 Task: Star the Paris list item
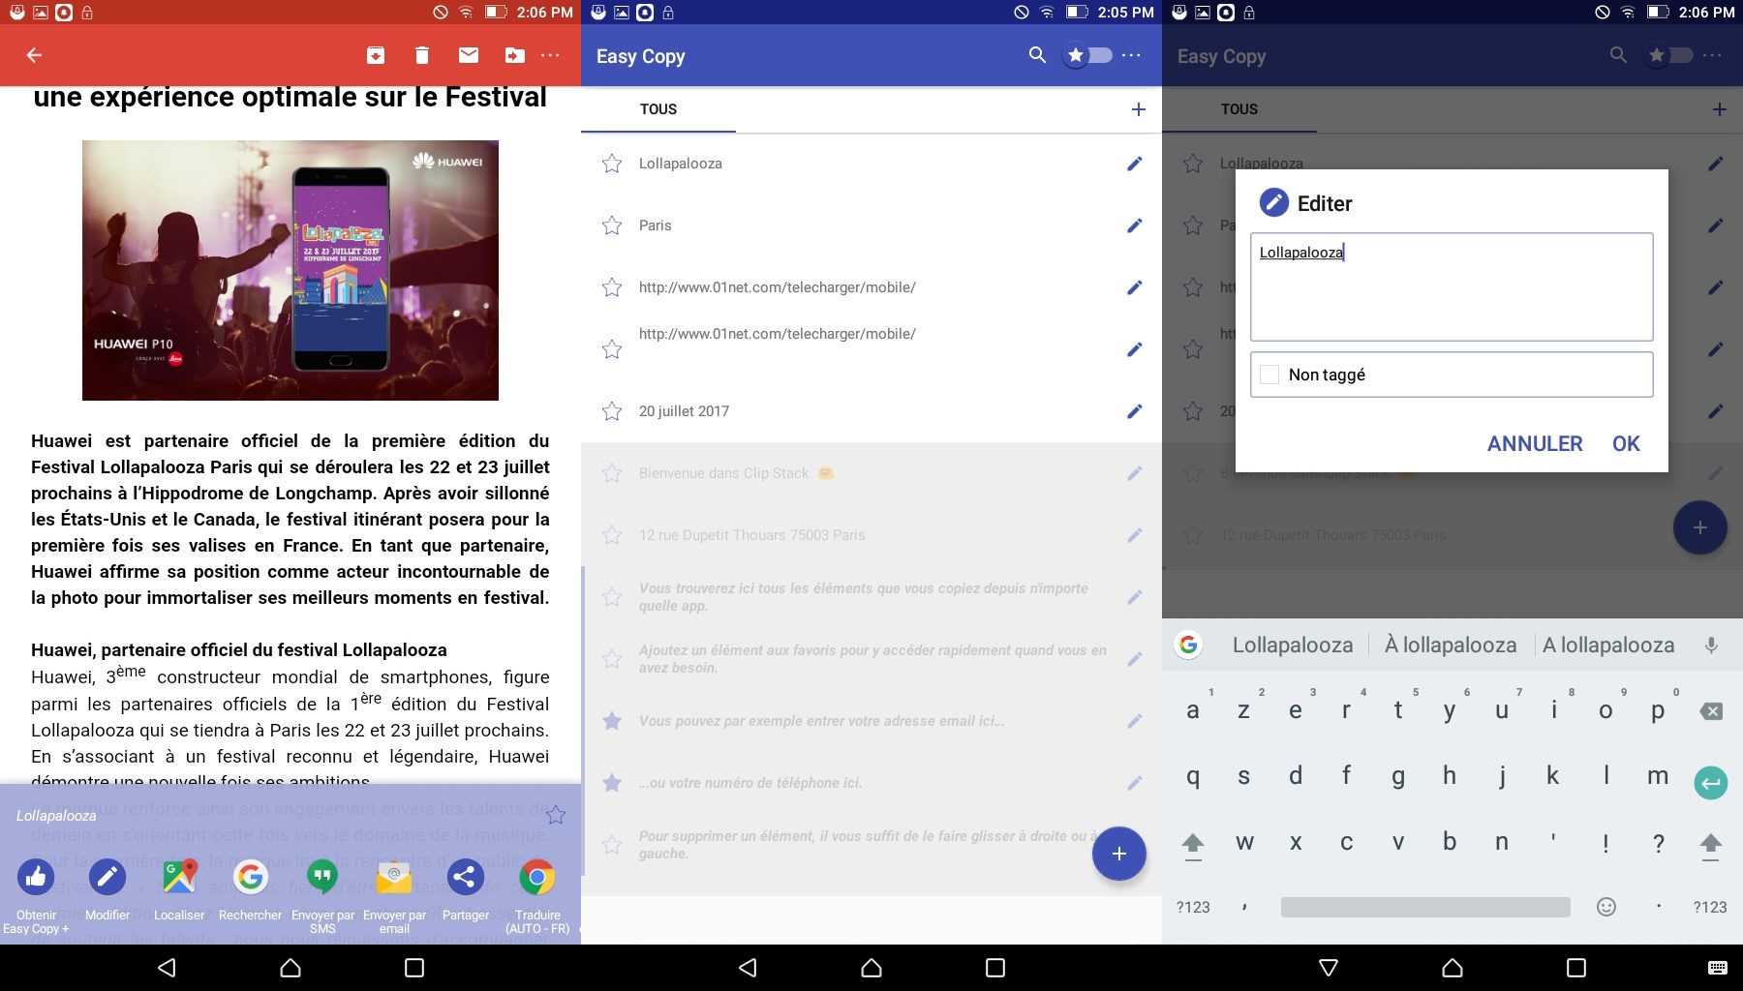pyautogui.click(x=612, y=225)
